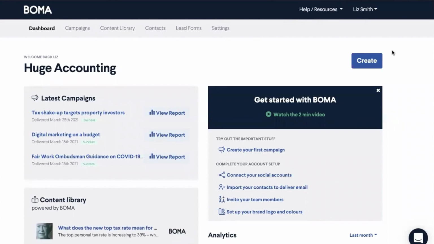Screen dimensions: 434x244
Task: Switch to the Campaigns tab
Action: pyautogui.click(x=77, y=28)
